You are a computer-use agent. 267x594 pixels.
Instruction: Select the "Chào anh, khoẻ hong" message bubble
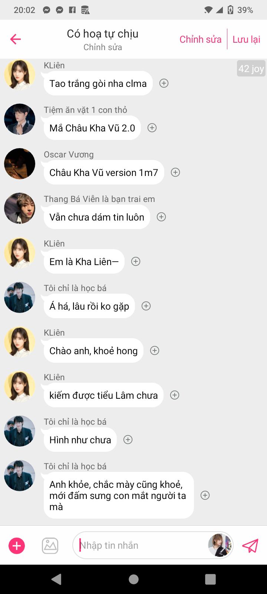pos(93,350)
